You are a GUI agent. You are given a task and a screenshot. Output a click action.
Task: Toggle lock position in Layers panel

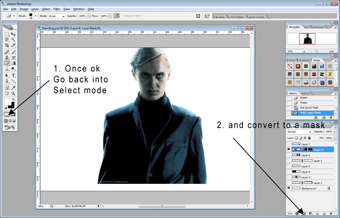[x=305, y=138]
